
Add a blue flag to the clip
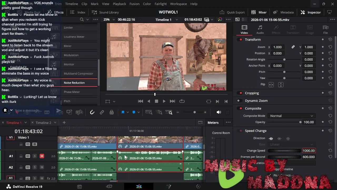[123, 112]
